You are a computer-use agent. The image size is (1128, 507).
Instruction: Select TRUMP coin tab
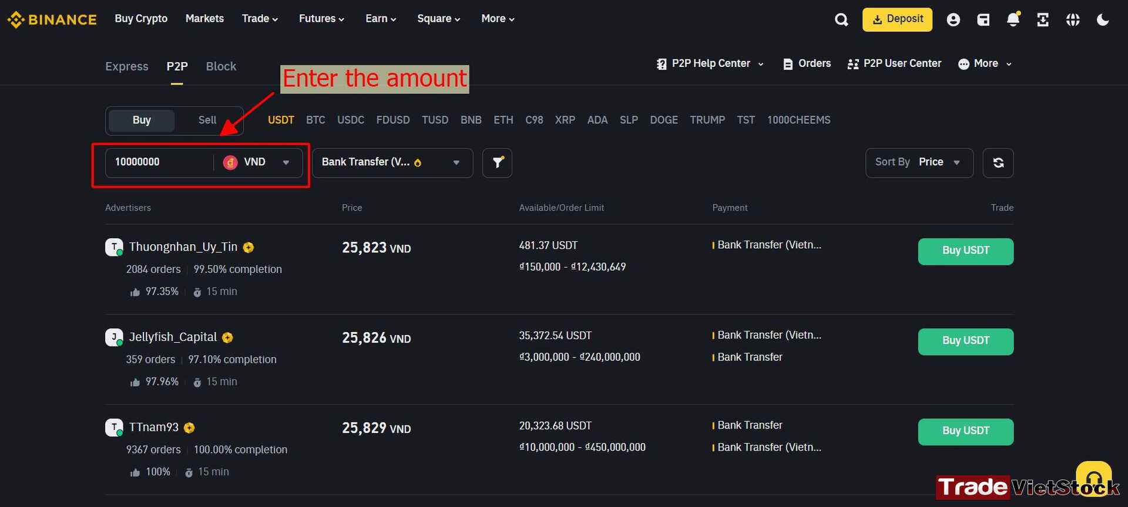pos(707,120)
